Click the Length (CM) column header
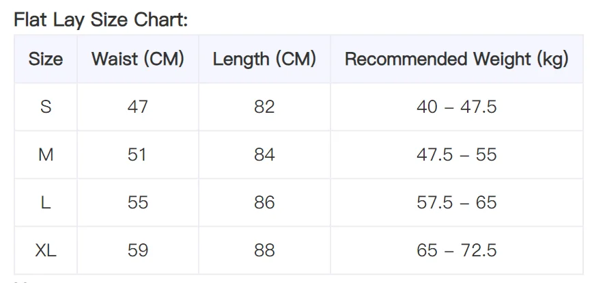605x283 pixels. pos(264,59)
